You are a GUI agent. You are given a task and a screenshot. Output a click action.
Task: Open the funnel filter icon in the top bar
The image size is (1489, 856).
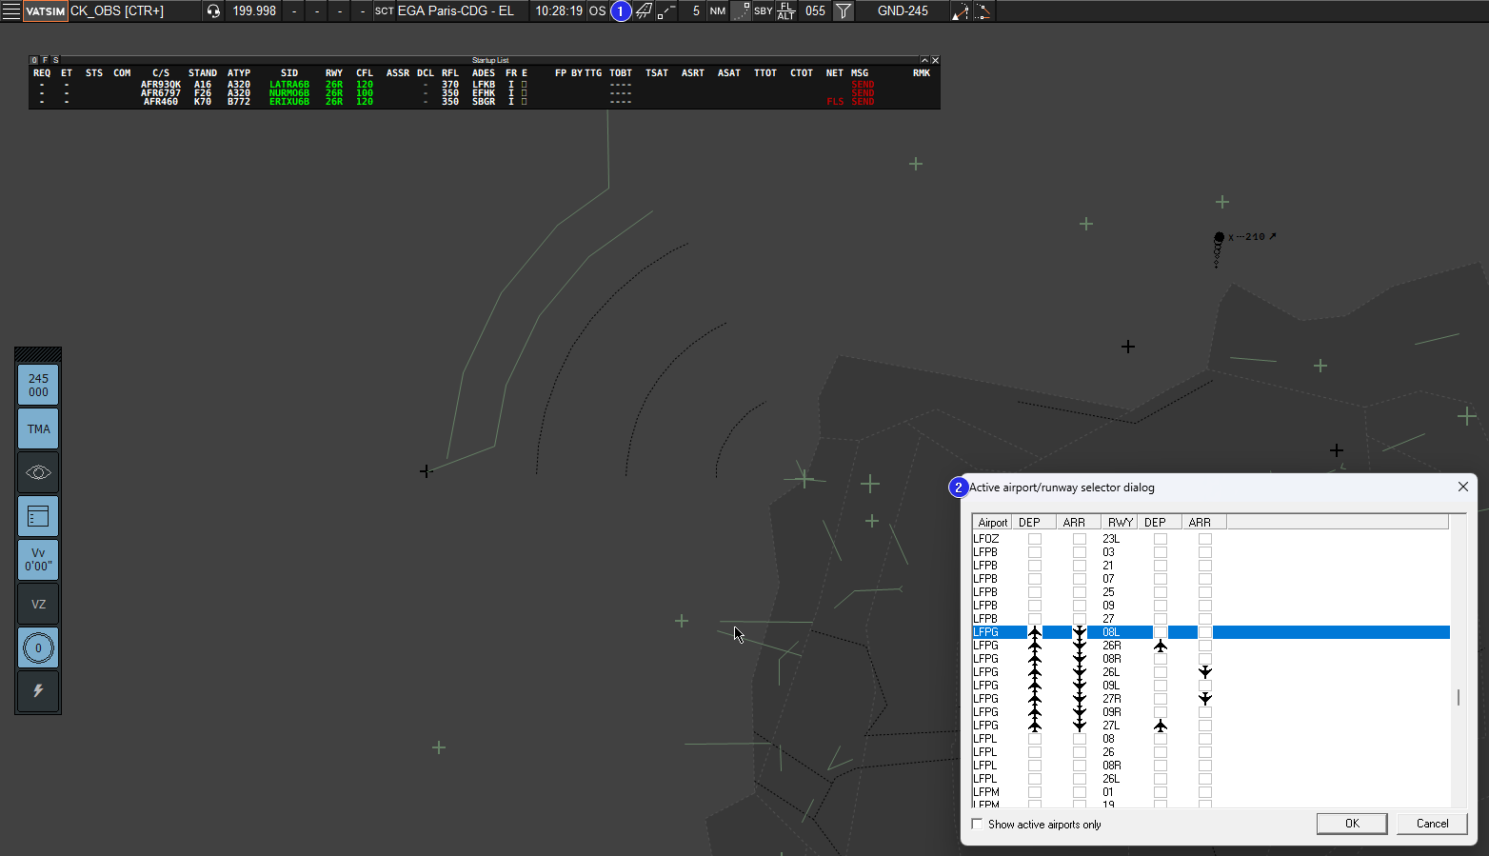click(x=844, y=11)
